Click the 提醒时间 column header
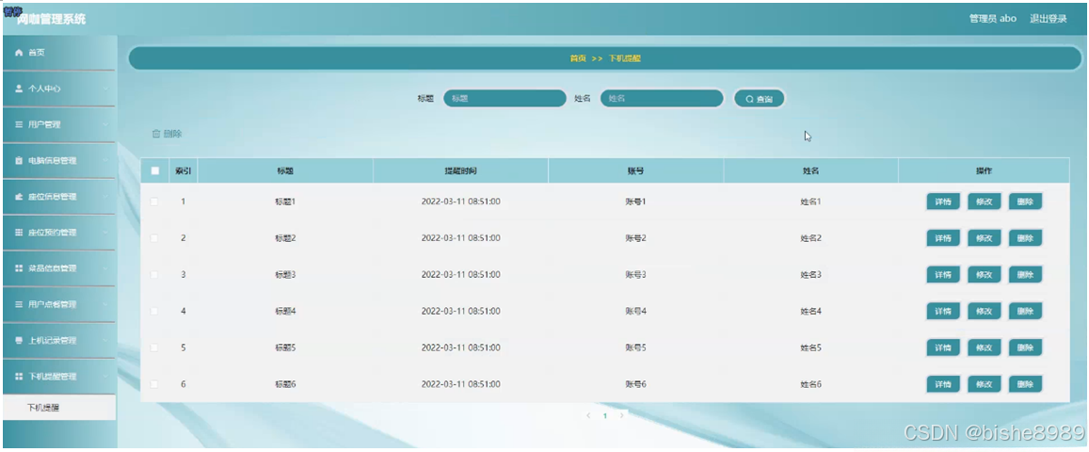1089x452 pixels. pos(460,170)
